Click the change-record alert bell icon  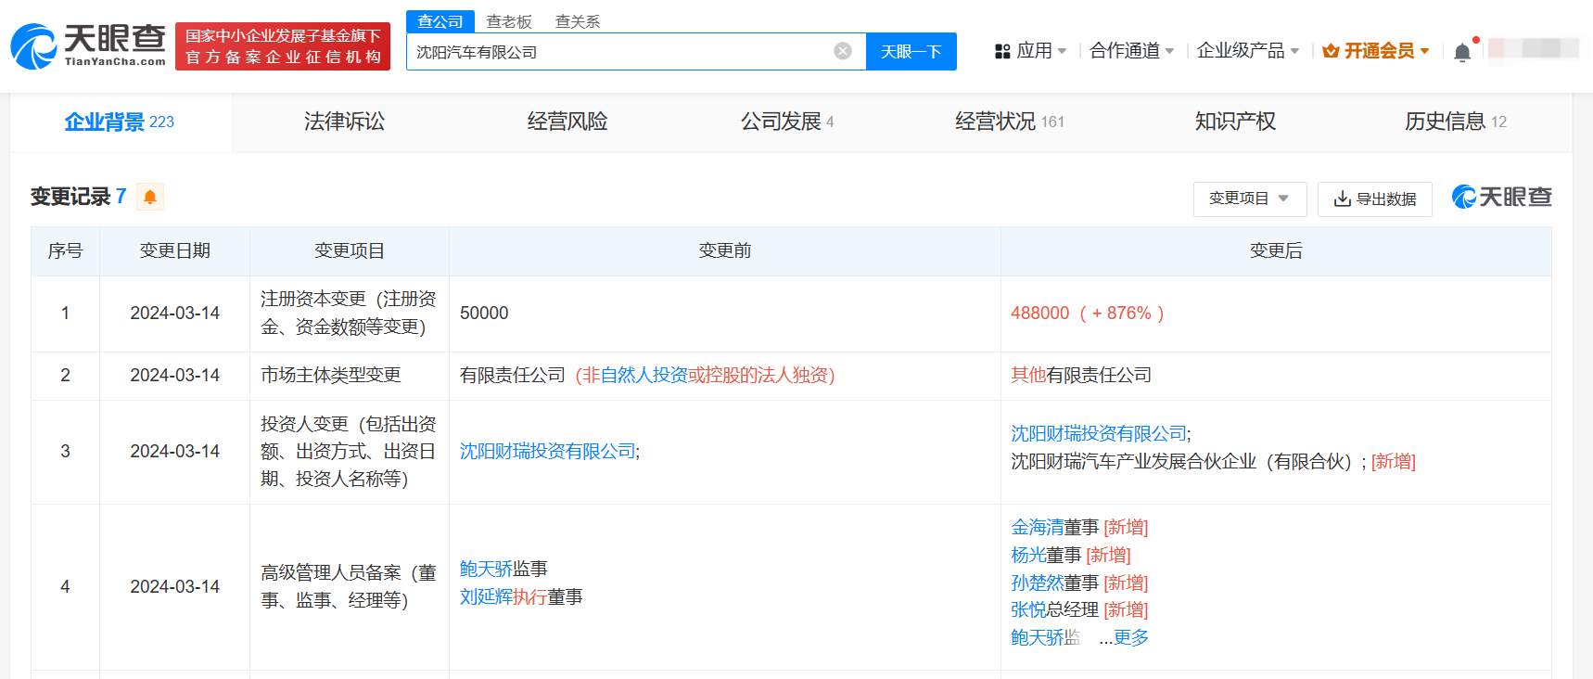[150, 197]
